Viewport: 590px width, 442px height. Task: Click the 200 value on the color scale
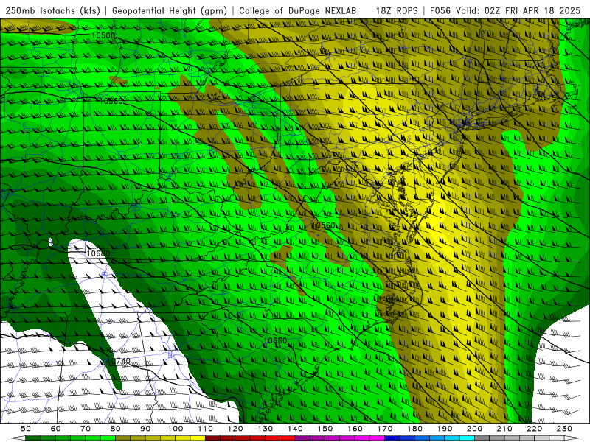click(x=474, y=429)
